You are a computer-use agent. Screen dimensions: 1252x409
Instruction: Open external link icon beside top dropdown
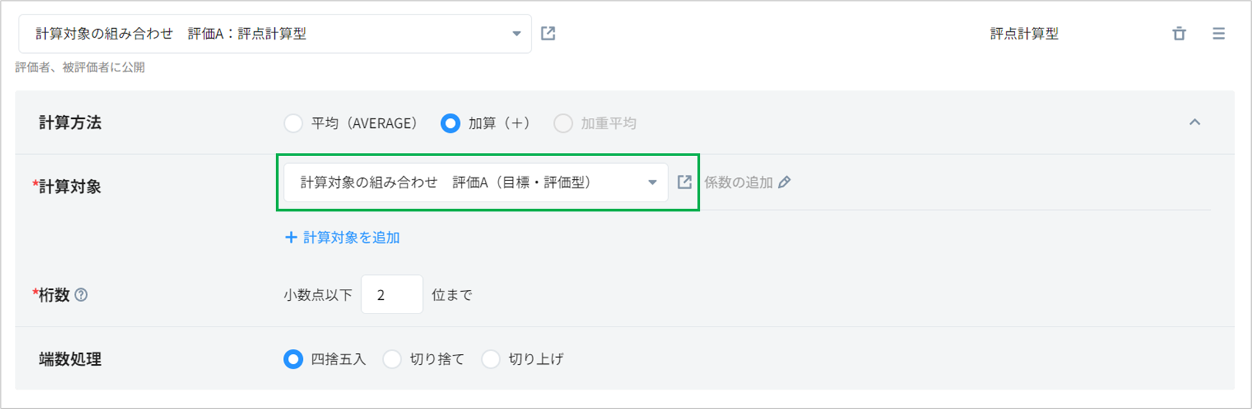click(x=548, y=34)
